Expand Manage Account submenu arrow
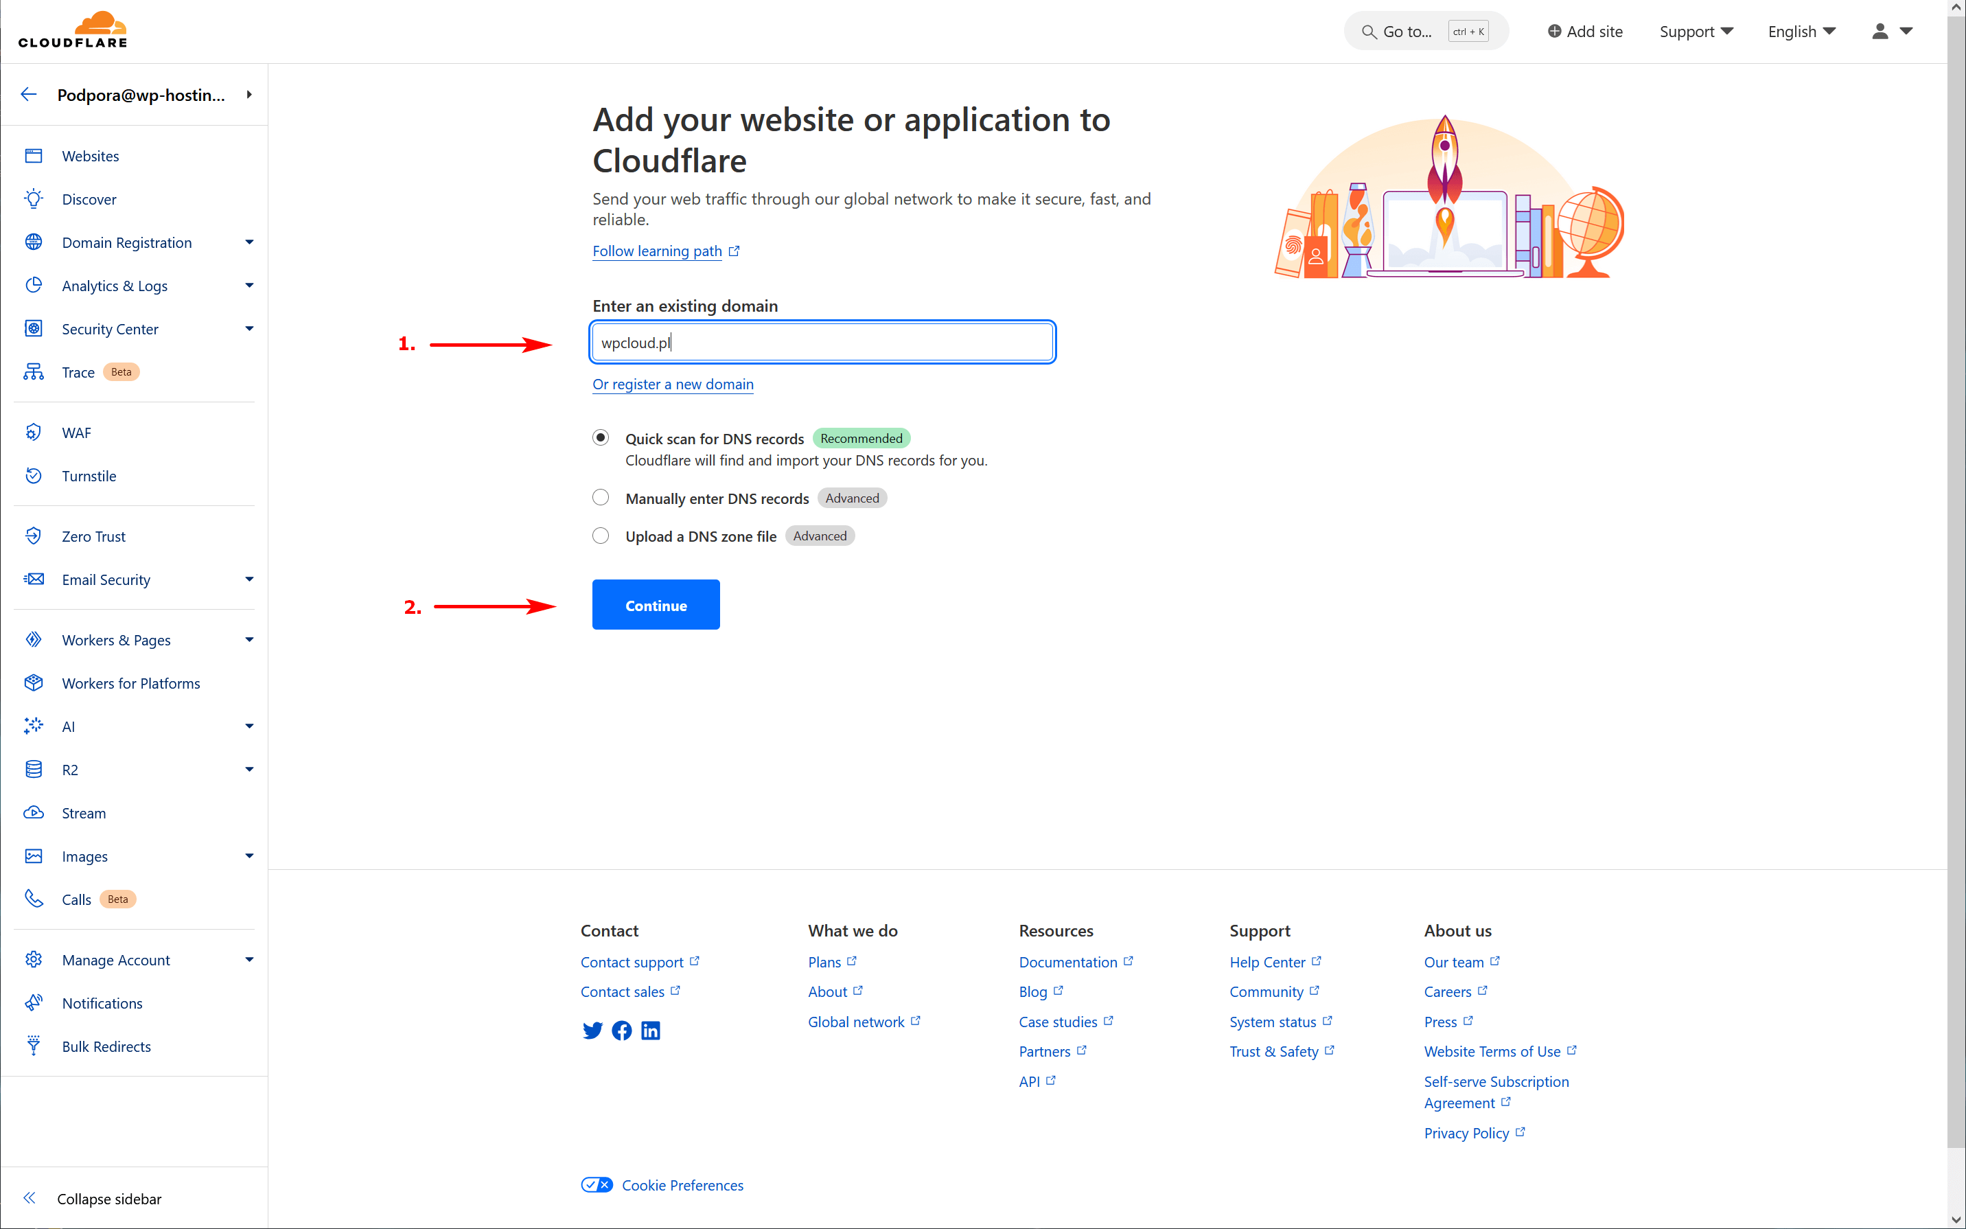 click(249, 959)
